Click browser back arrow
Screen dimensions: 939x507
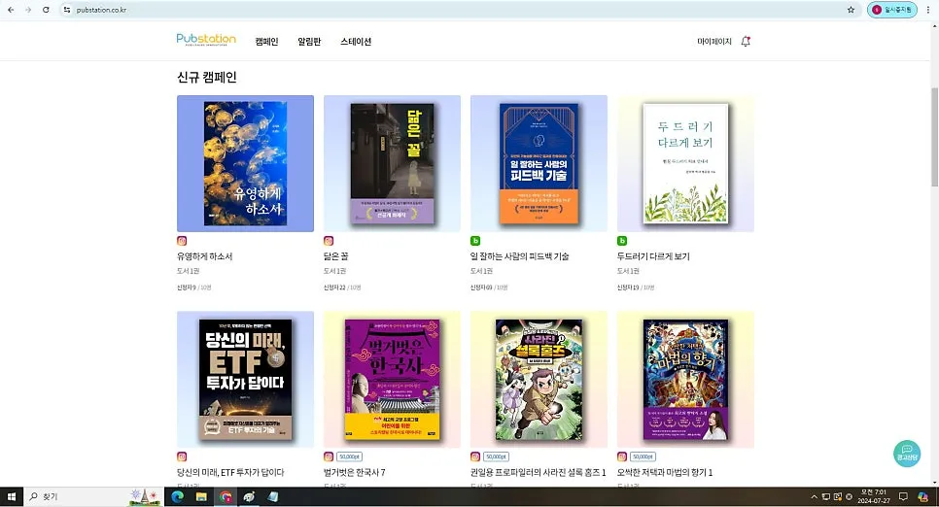pyautogui.click(x=11, y=10)
